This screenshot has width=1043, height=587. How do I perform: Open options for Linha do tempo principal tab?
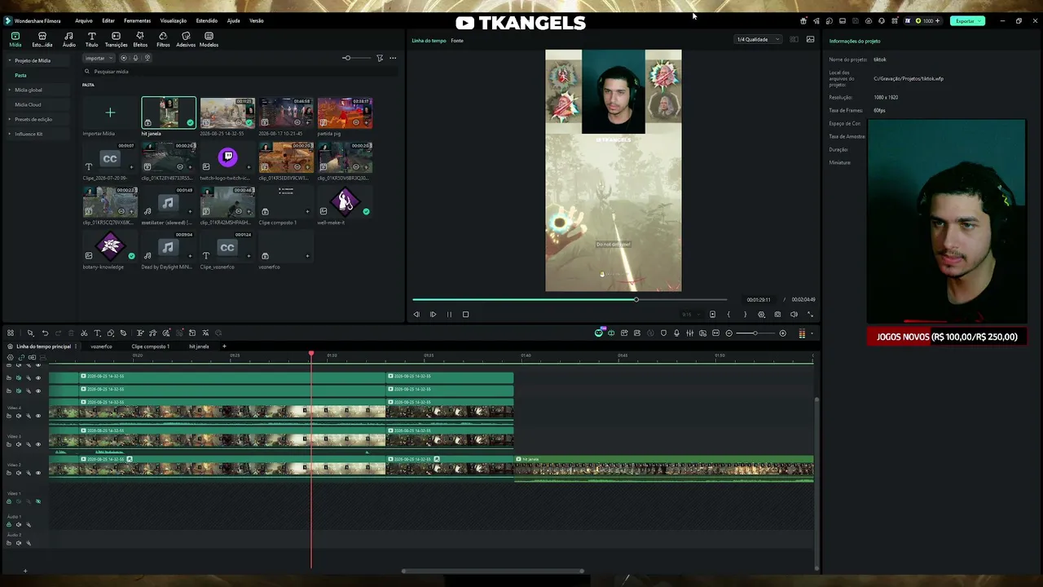point(76,346)
